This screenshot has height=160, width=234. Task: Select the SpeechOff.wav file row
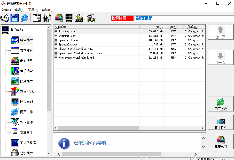click(129, 40)
